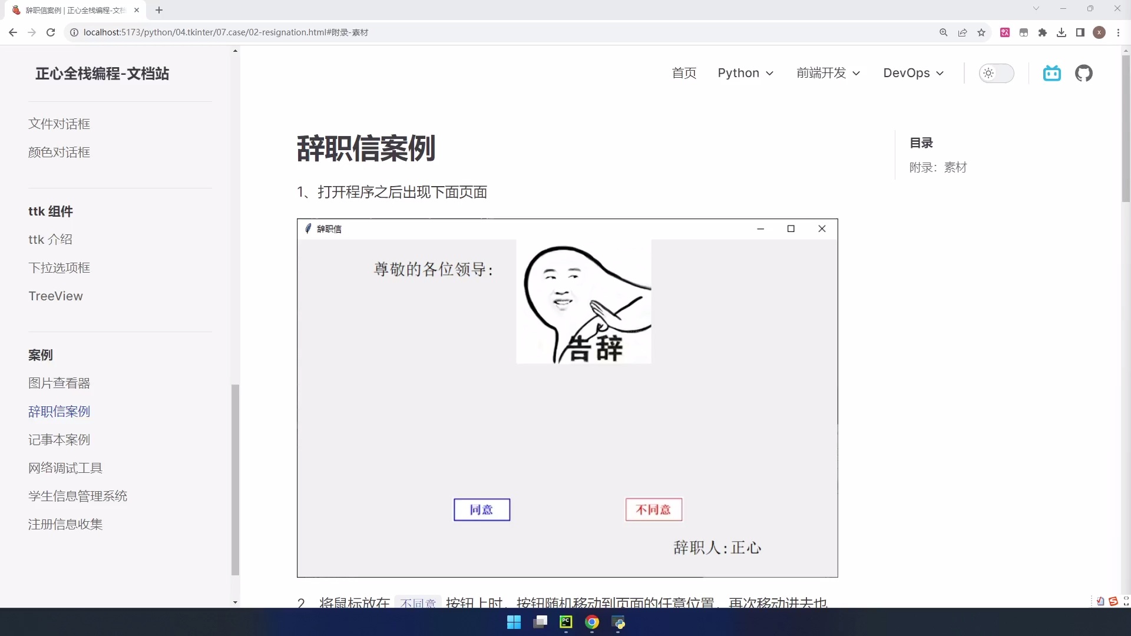Click the Windows Start button
Screen dimensions: 1131x636
coord(514,622)
